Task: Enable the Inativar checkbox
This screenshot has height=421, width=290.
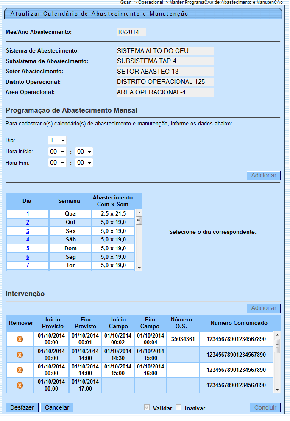Action: coord(179,407)
